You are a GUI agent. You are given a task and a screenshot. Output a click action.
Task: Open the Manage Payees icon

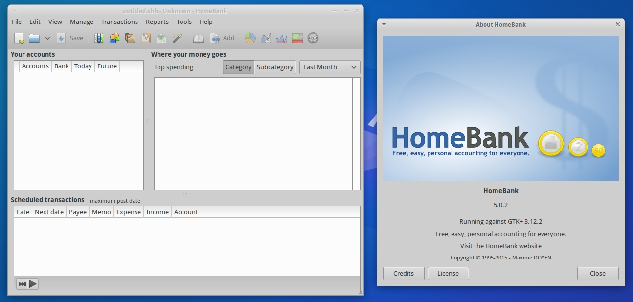(x=115, y=38)
